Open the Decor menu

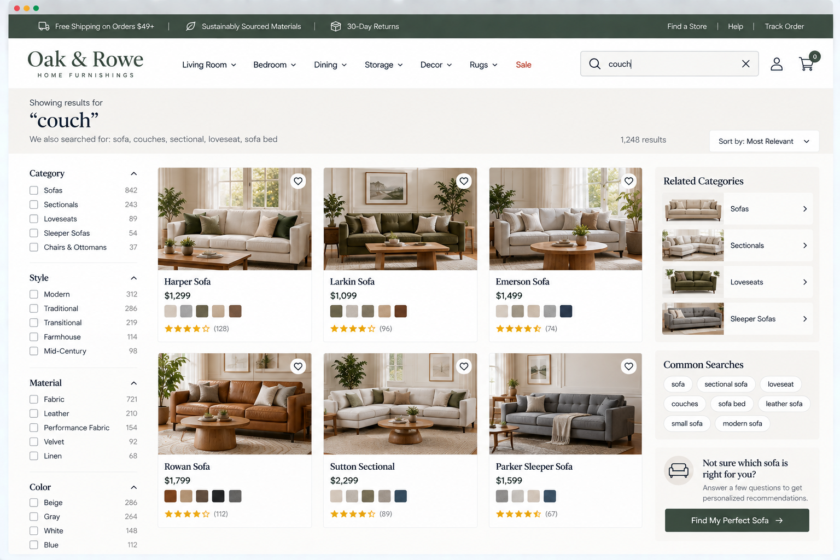click(x=436, y=65)
